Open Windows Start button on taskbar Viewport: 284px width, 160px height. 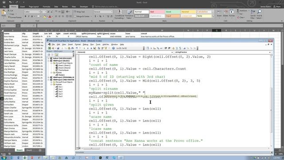(x=4, y=158)
